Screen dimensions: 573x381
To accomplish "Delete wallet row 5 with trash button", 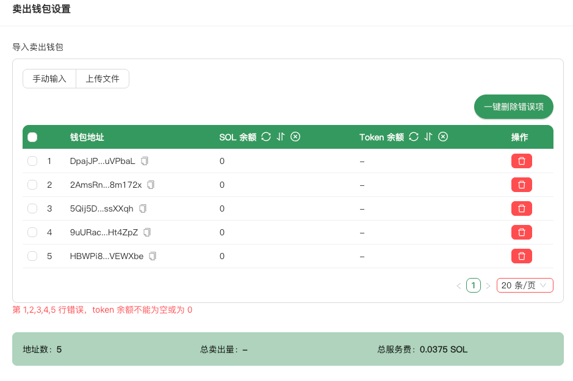I will tap(521, 256).
